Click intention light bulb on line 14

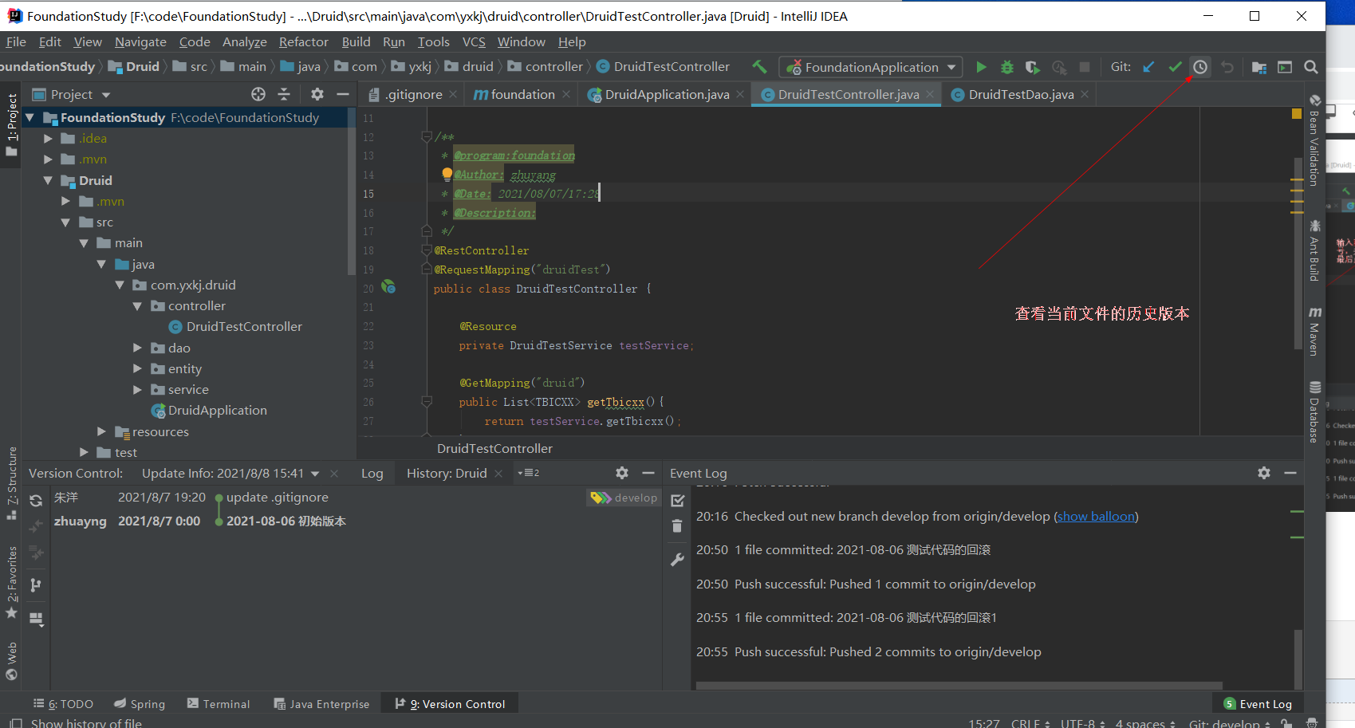click(447, 174)
